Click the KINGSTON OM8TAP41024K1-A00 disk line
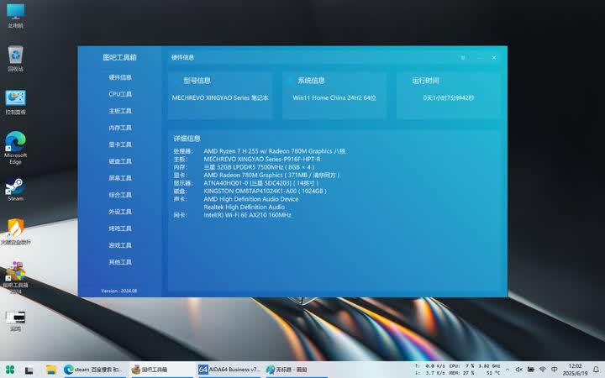This screenshot has width=605, height=378. (265, 192)
